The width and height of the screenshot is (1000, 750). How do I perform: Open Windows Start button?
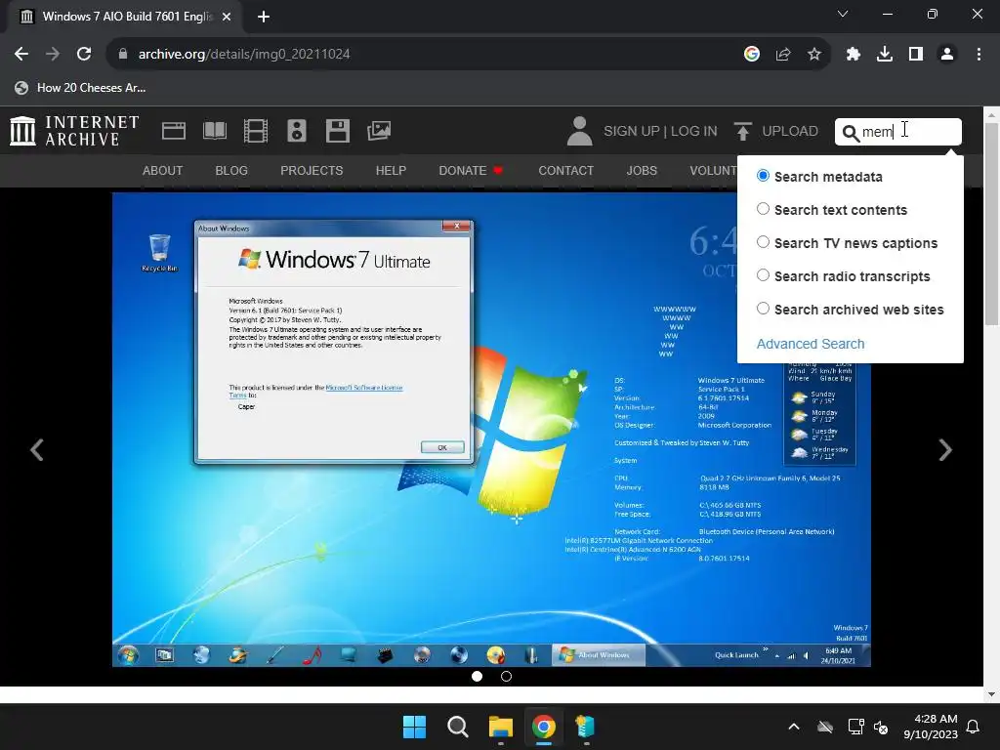[x=414, y=727]
